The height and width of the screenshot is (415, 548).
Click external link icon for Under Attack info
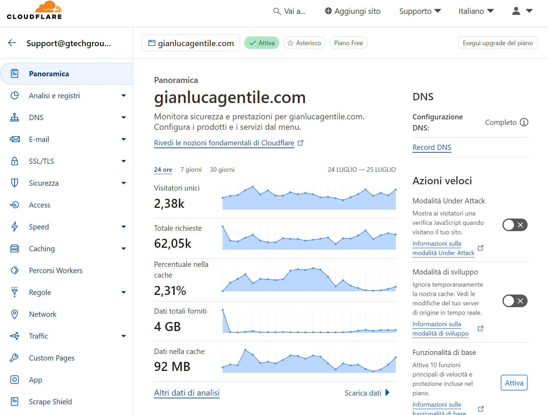pyautogui.click(x=480, y=248)
